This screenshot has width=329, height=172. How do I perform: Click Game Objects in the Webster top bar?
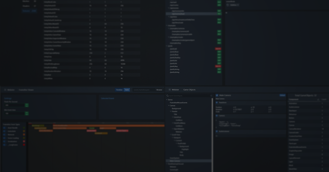(x=189, y=90)
